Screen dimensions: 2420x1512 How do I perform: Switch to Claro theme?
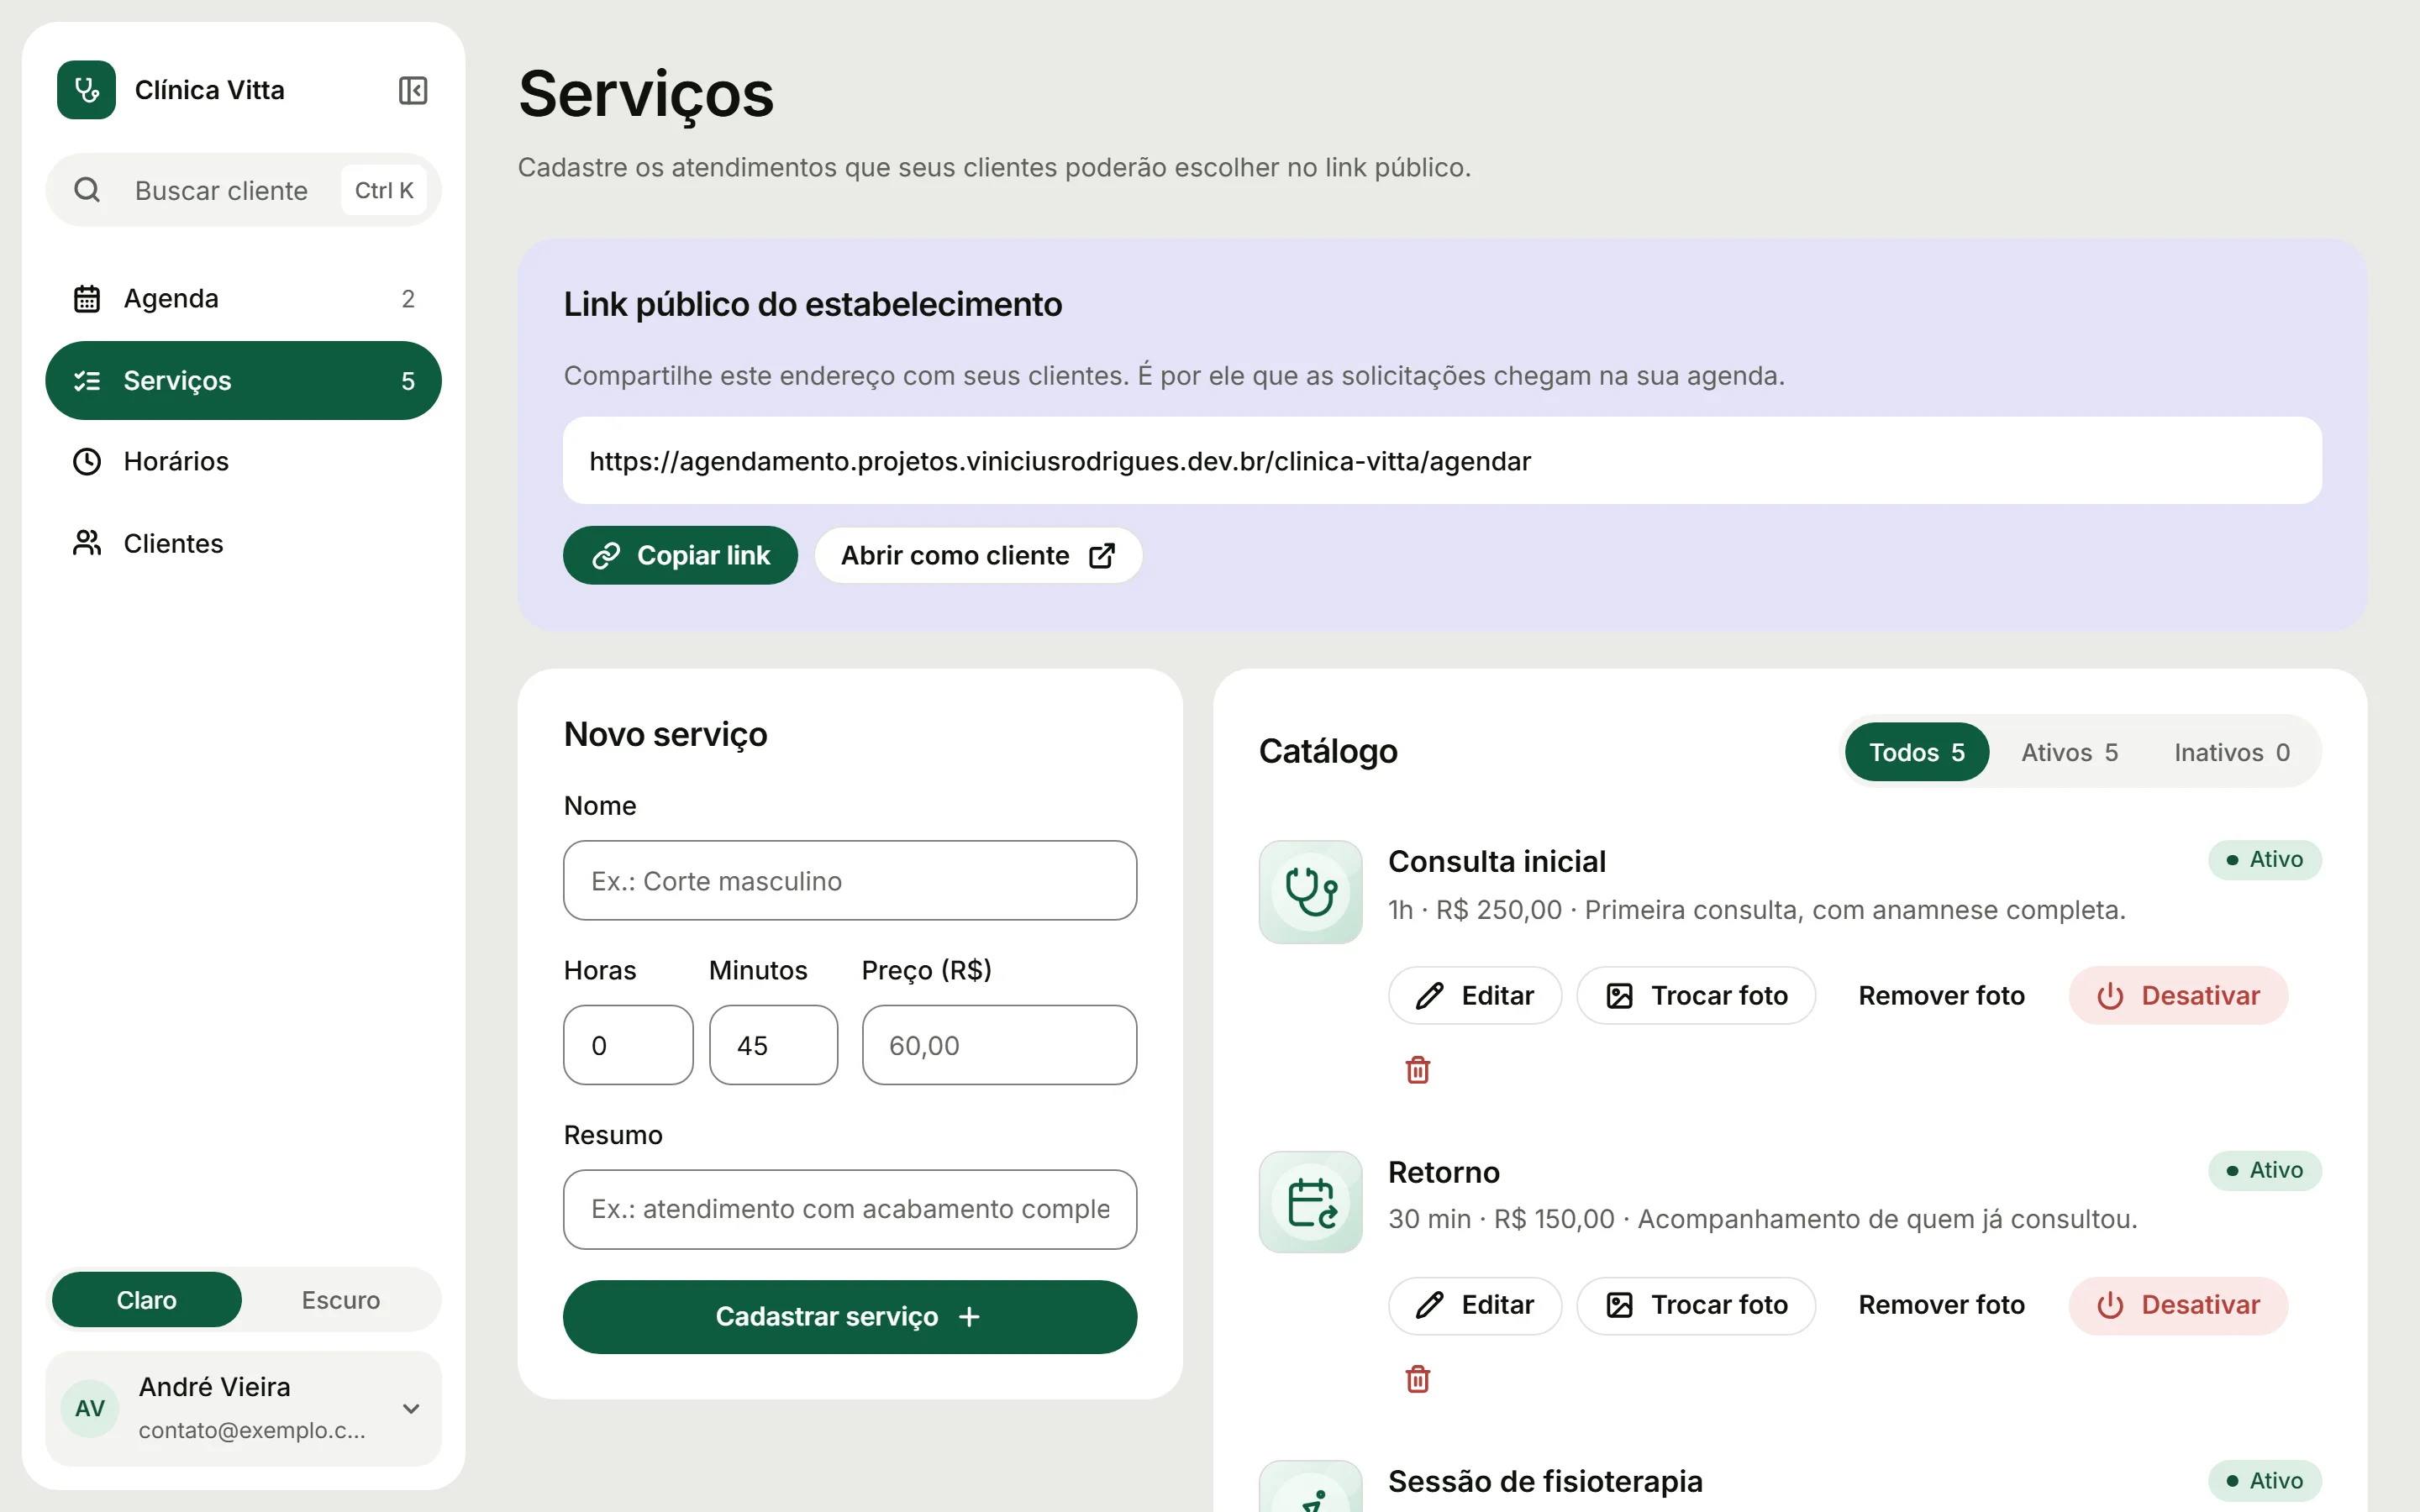146,1300
